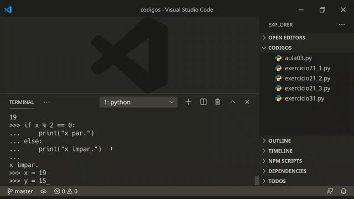Click the Visual Studio Code logo icon

[x=8, y=10]
